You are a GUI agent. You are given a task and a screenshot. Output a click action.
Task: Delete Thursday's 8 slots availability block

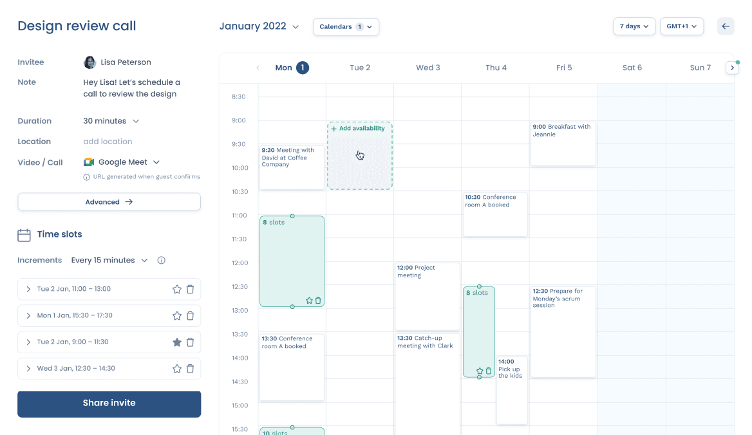coord(489,371)
